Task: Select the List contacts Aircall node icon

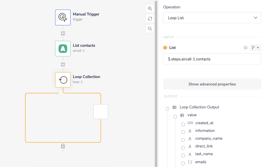Action: [x=63, y=49]
